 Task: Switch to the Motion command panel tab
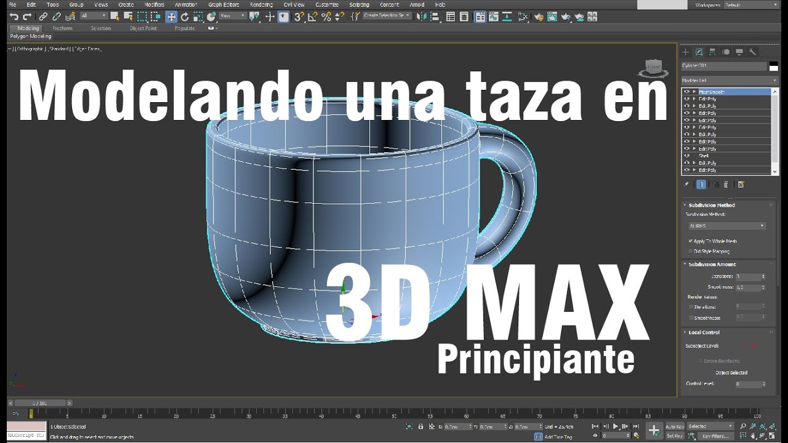click(726, 52)
